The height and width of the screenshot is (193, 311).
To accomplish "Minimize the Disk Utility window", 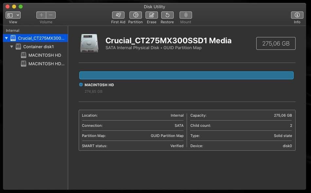I will 14,7.
